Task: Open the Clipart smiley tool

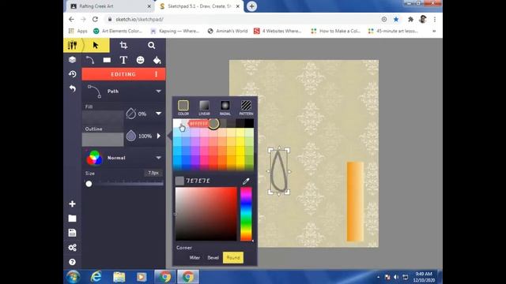Action: click(x=140, y=60)
